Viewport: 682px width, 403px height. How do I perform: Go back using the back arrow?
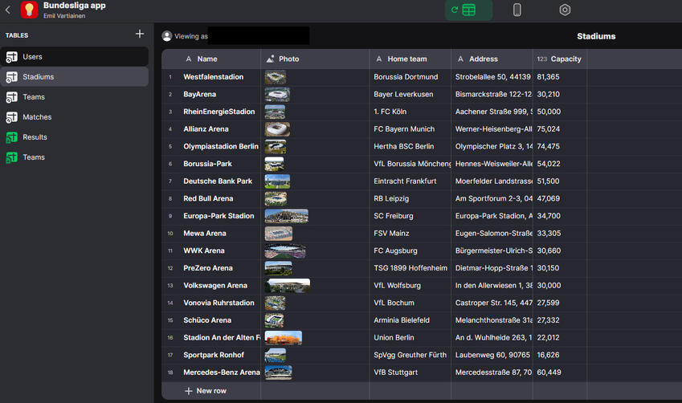pos(8,10)
